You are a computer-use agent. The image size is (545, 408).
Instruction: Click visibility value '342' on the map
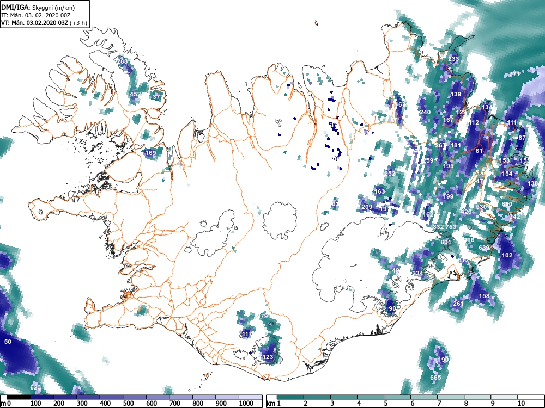(514, 217)
